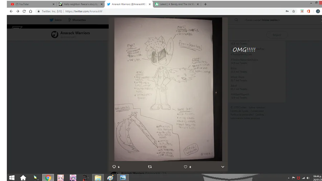322x181 pixels.
Task: Go to Inicio in Twitter nav
Action: click(x=56, y=20)
